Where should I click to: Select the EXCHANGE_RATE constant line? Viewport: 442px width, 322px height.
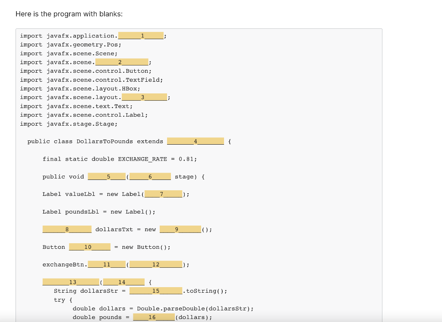120,159
